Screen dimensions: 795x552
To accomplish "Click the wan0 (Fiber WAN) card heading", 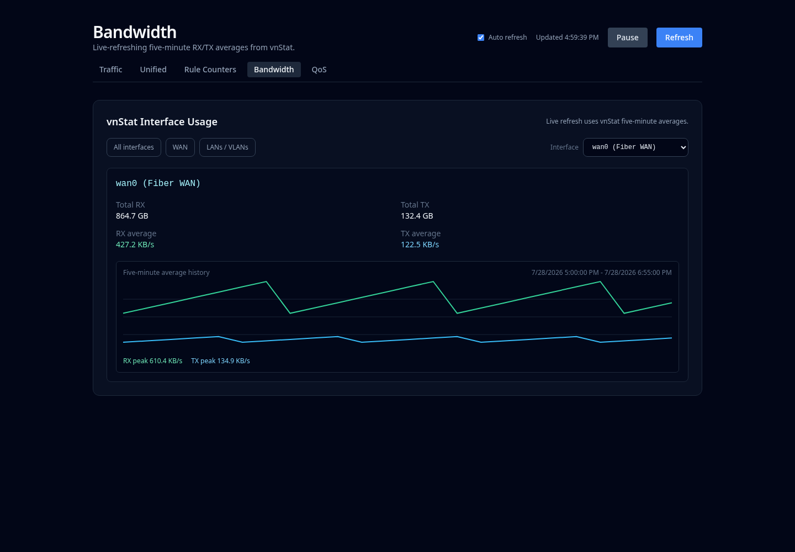I will tap(158, 183).
